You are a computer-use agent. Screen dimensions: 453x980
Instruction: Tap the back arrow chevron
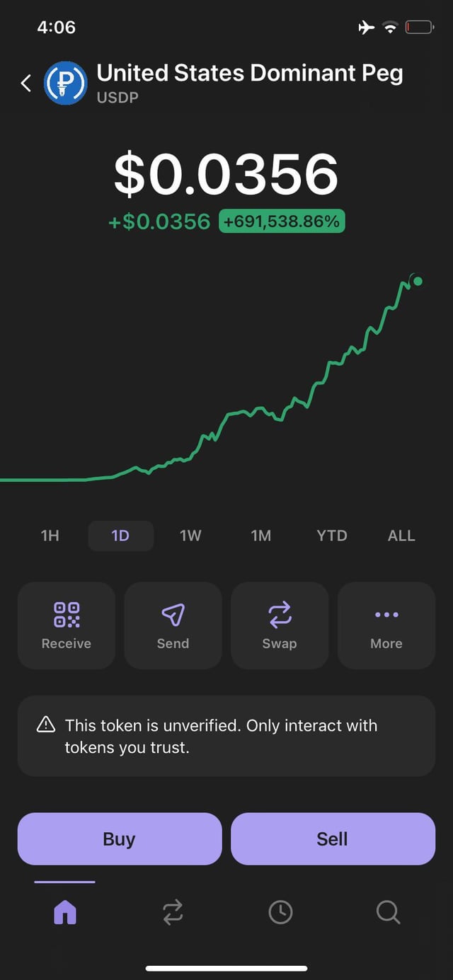pos(26,83)
